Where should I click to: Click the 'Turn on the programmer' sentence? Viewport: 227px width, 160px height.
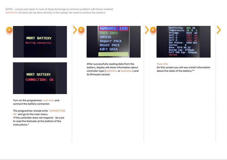(x=36, y=102)
